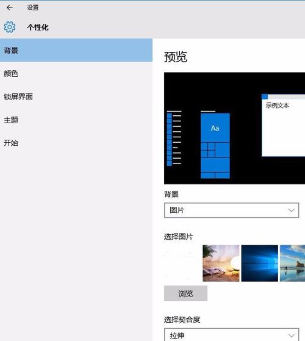305x341 pixels.
Task: Choose the blue Windows logo wallpaper
Action: pos(260,264)
